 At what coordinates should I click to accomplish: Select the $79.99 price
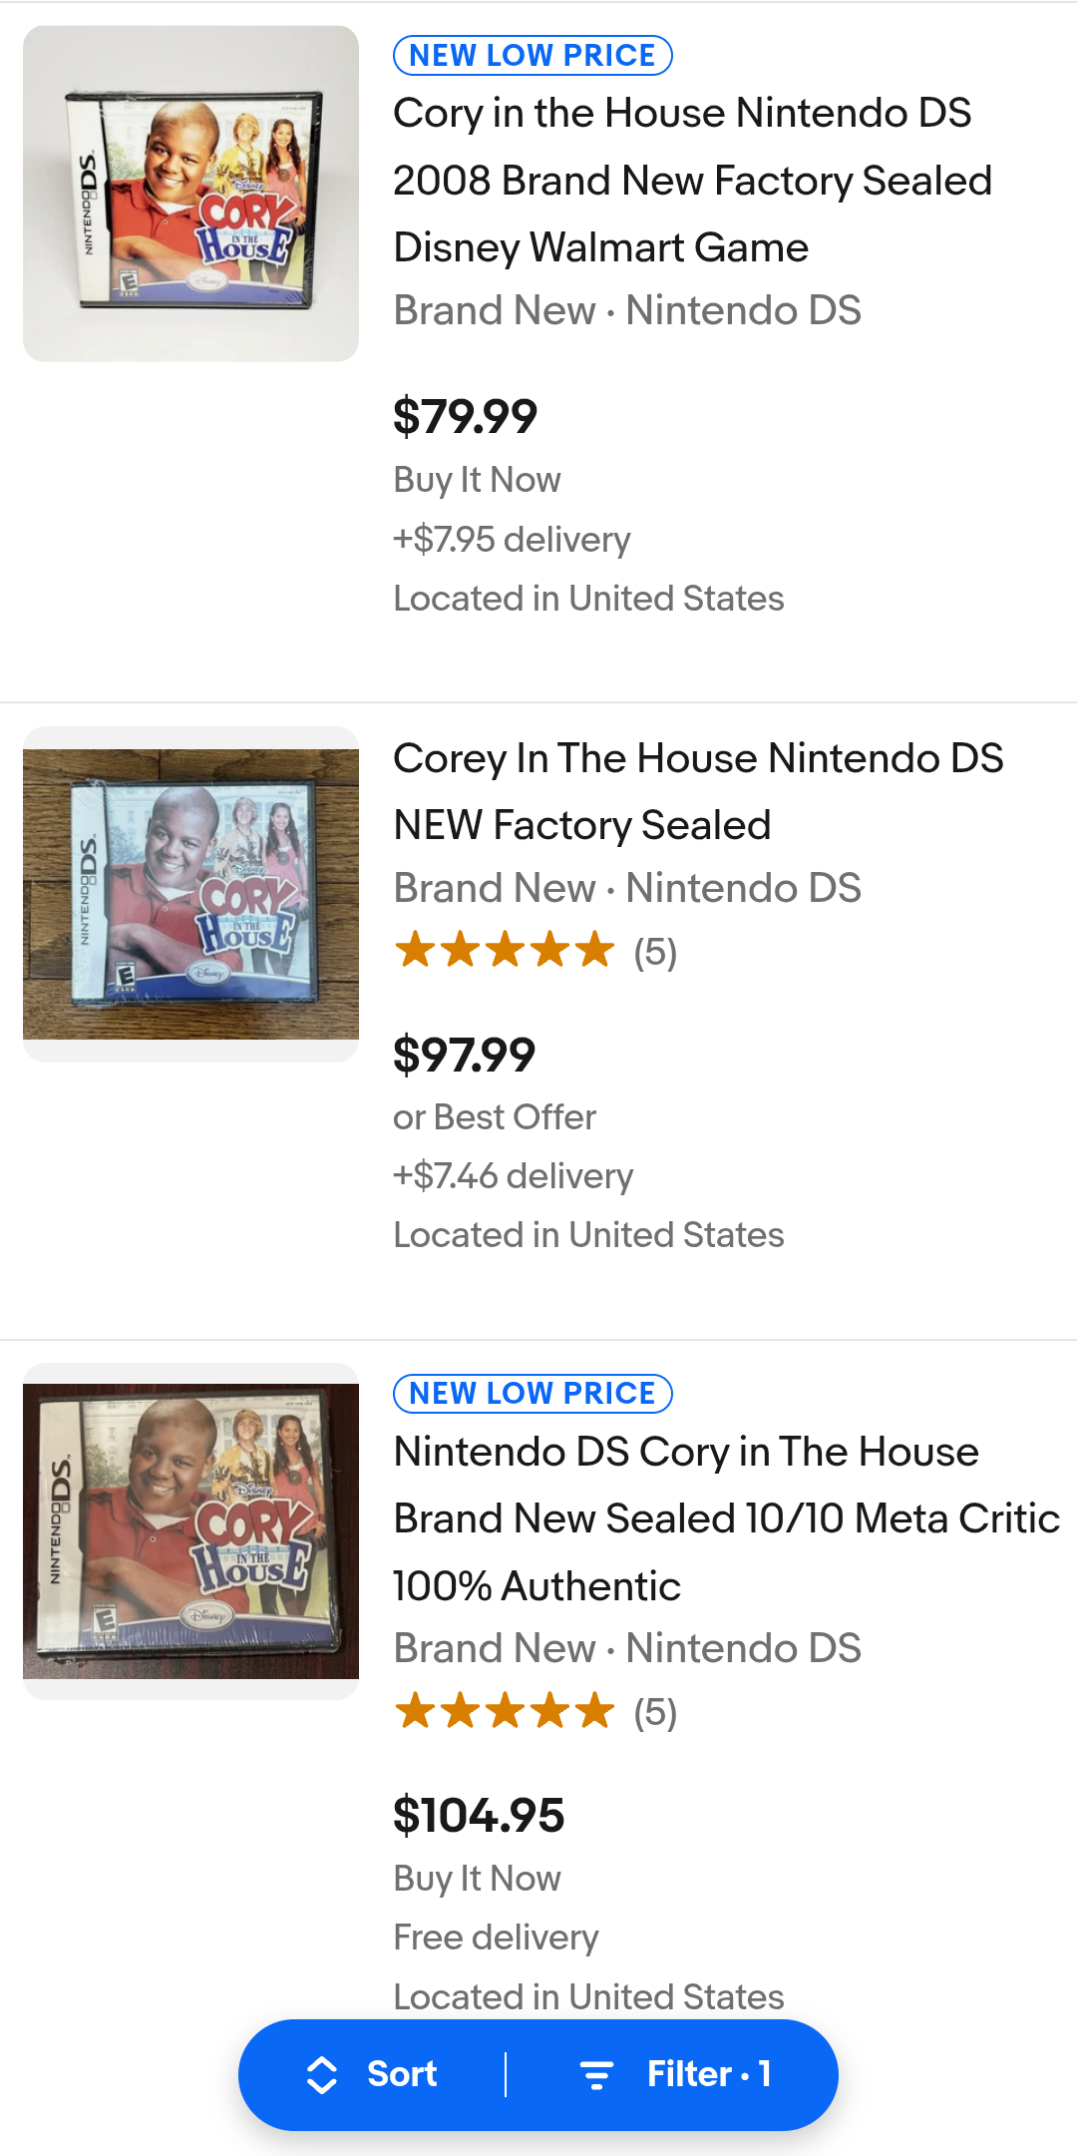pyautogui.click(x=465, y=416)
